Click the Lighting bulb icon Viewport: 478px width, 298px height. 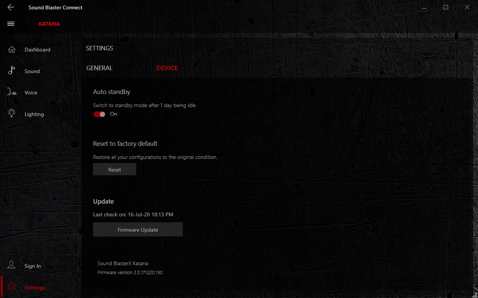pyautogui.click(x=12, y=113)
